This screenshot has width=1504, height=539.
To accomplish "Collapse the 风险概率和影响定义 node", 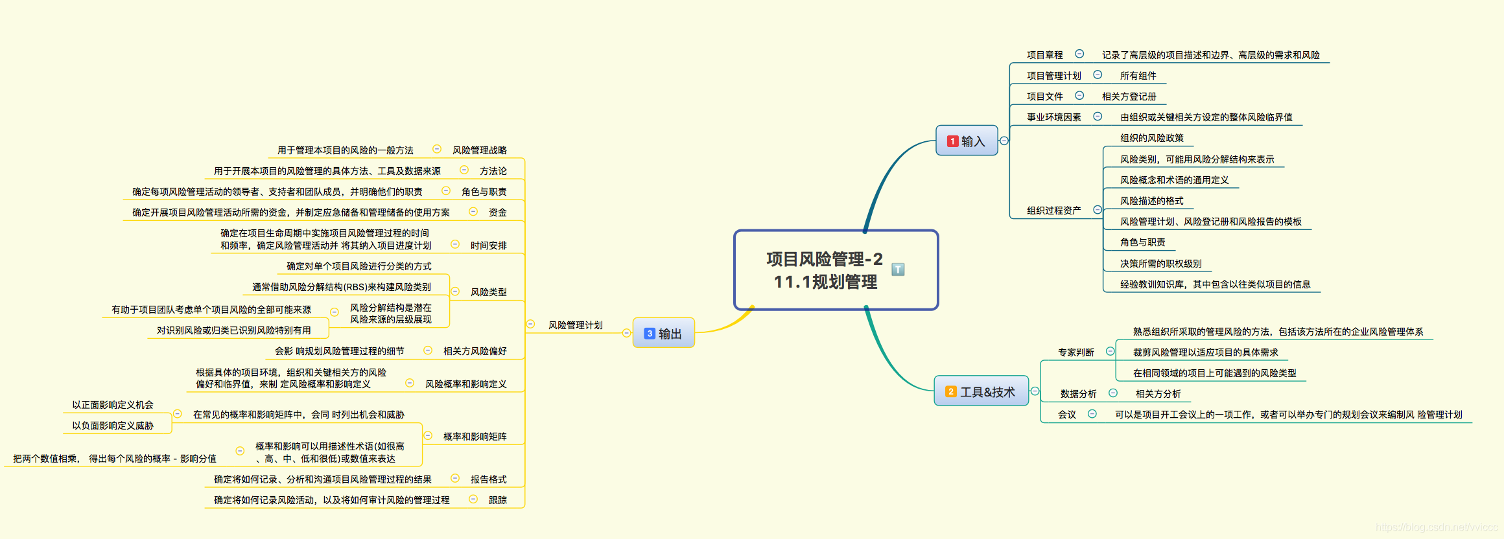I will coord(410,383).
